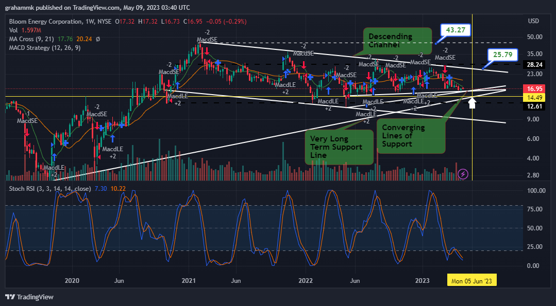This screenshot has height=306, width=556.
Task: Click the yellow 14.49 price label
Action: point(534,97)
